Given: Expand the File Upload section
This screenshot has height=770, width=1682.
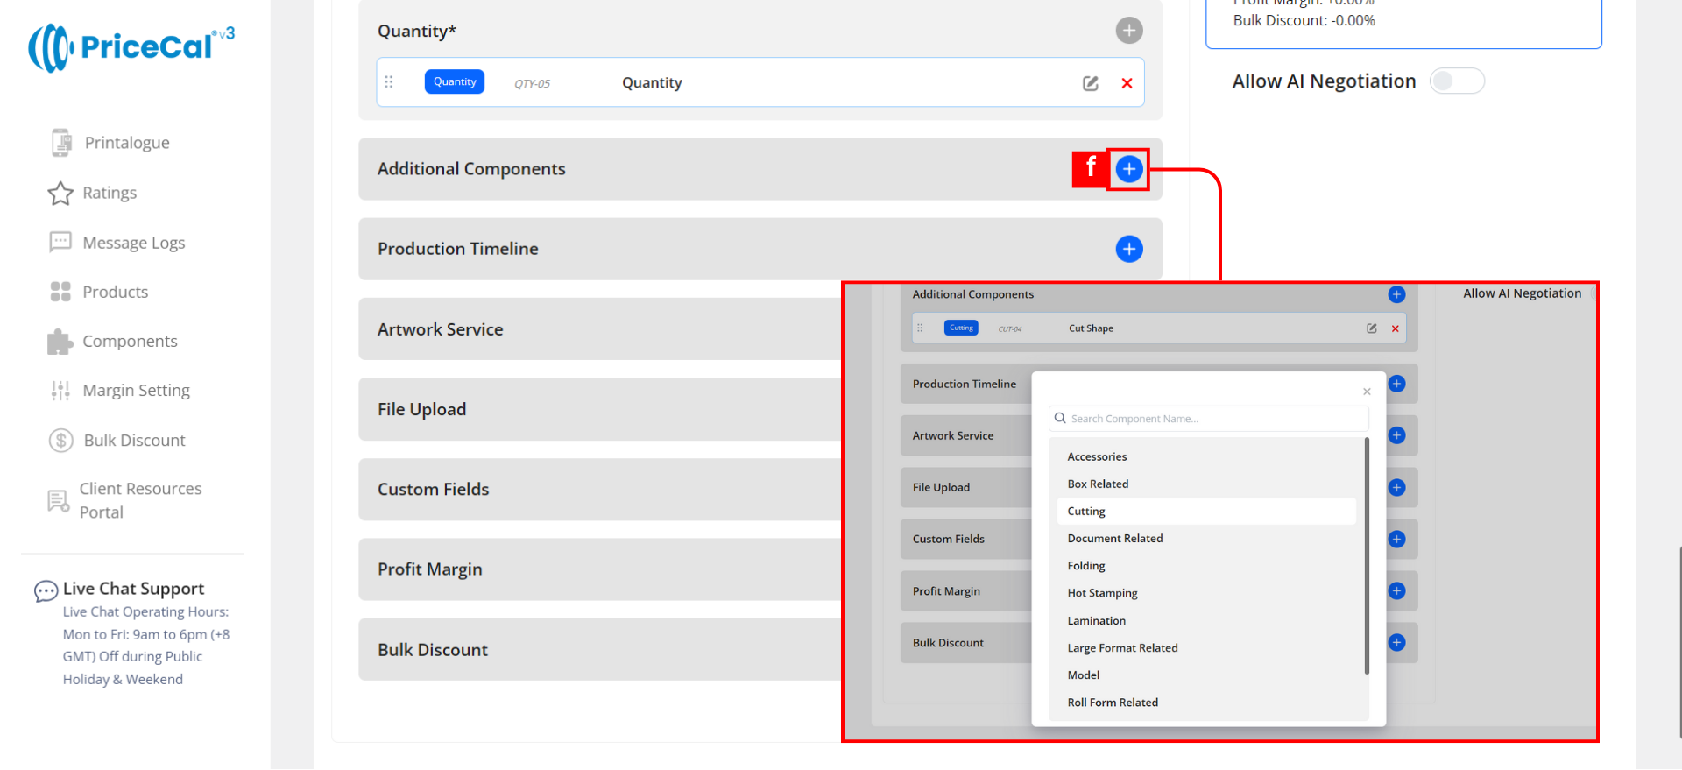Looking at the screenshot, I should pyautogui.click(x=421, y=410).
